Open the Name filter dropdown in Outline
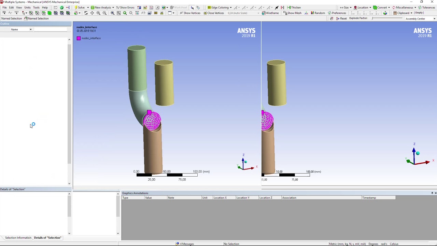The image size is (437, 246). pyautogui.click(x=30, y=29)
